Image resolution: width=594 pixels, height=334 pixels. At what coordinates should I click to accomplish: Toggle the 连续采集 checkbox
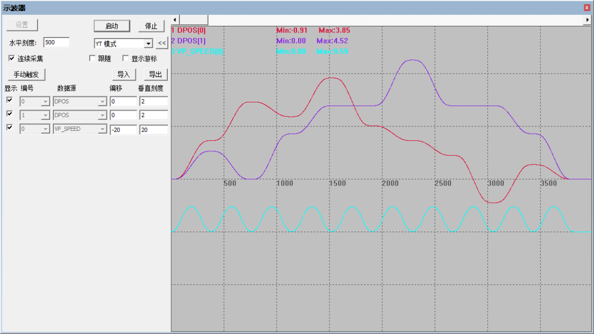[x=12, y=58]
